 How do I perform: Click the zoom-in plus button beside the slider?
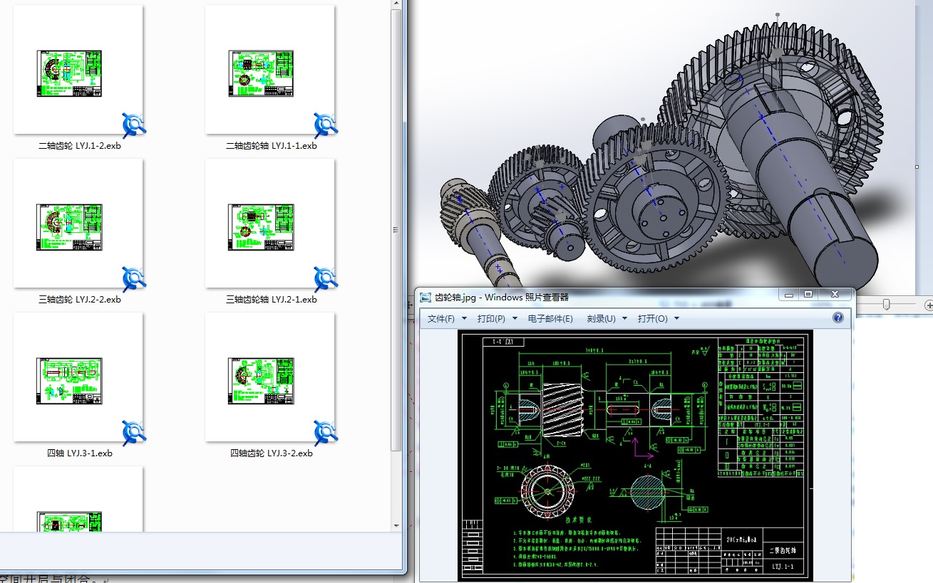[x=928, y=305]
